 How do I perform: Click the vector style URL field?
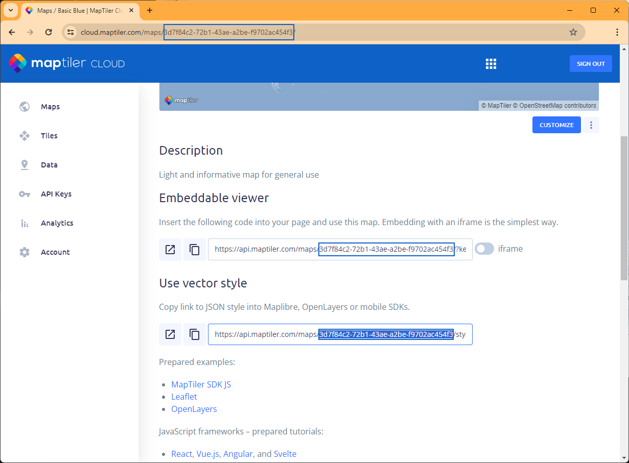pyautogui.click(x=340, y=334)
